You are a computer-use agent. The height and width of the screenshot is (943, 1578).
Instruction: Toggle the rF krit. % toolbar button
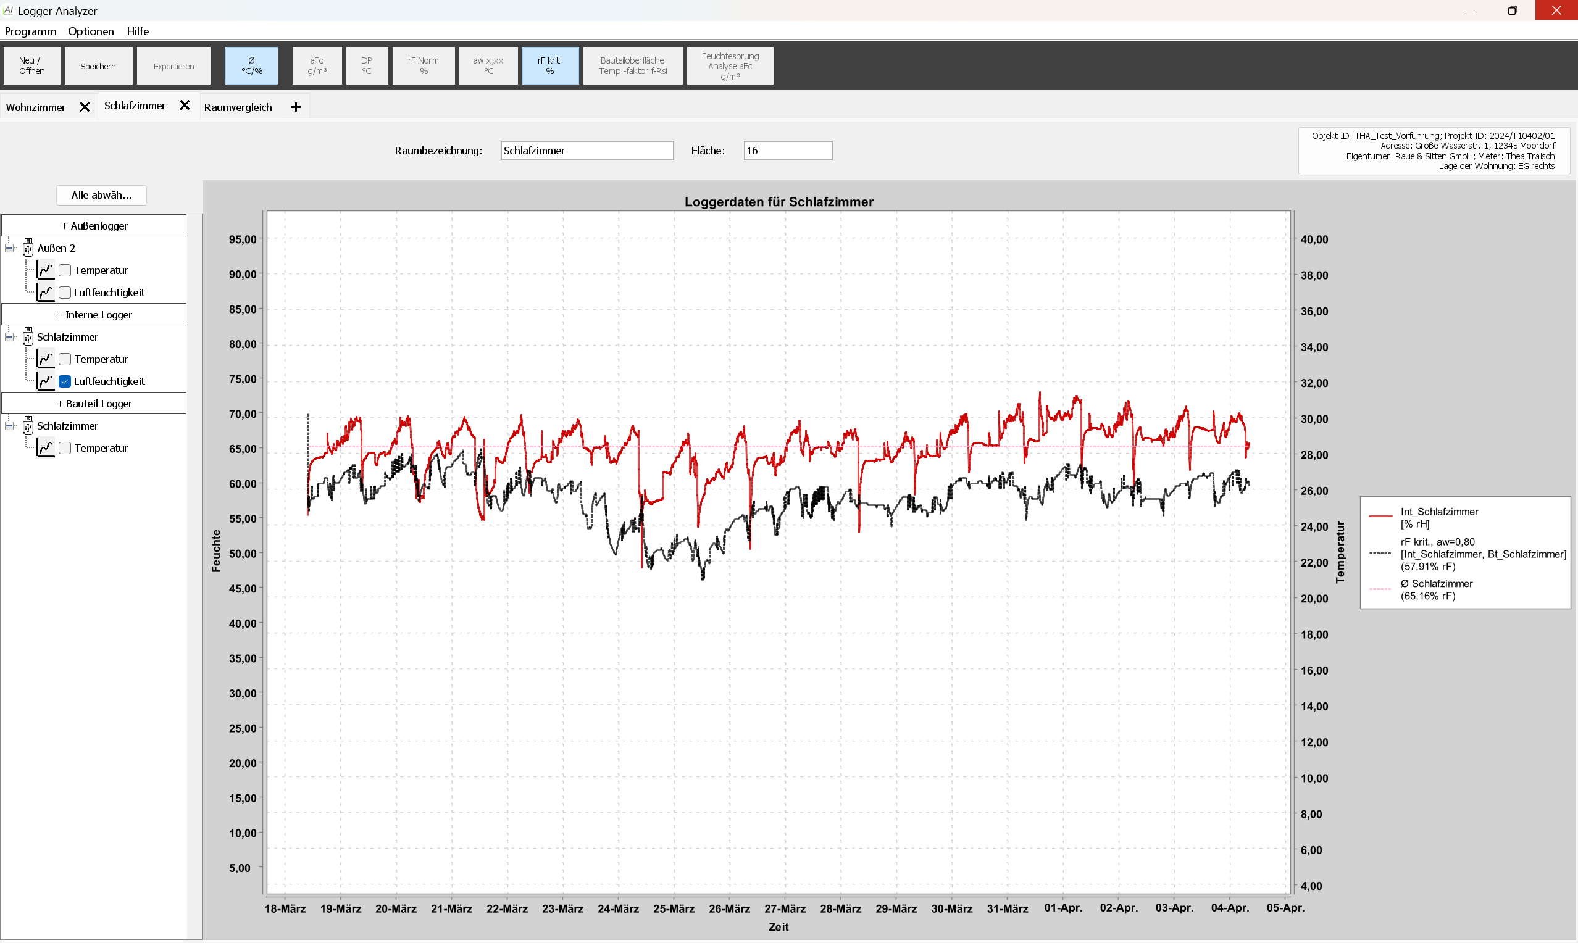coord(549,65)
